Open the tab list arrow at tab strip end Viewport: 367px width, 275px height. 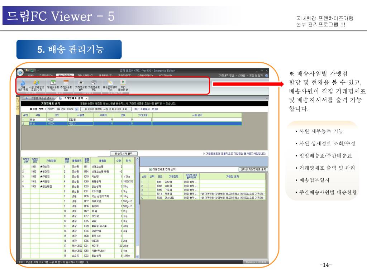(x=267, y=98)
